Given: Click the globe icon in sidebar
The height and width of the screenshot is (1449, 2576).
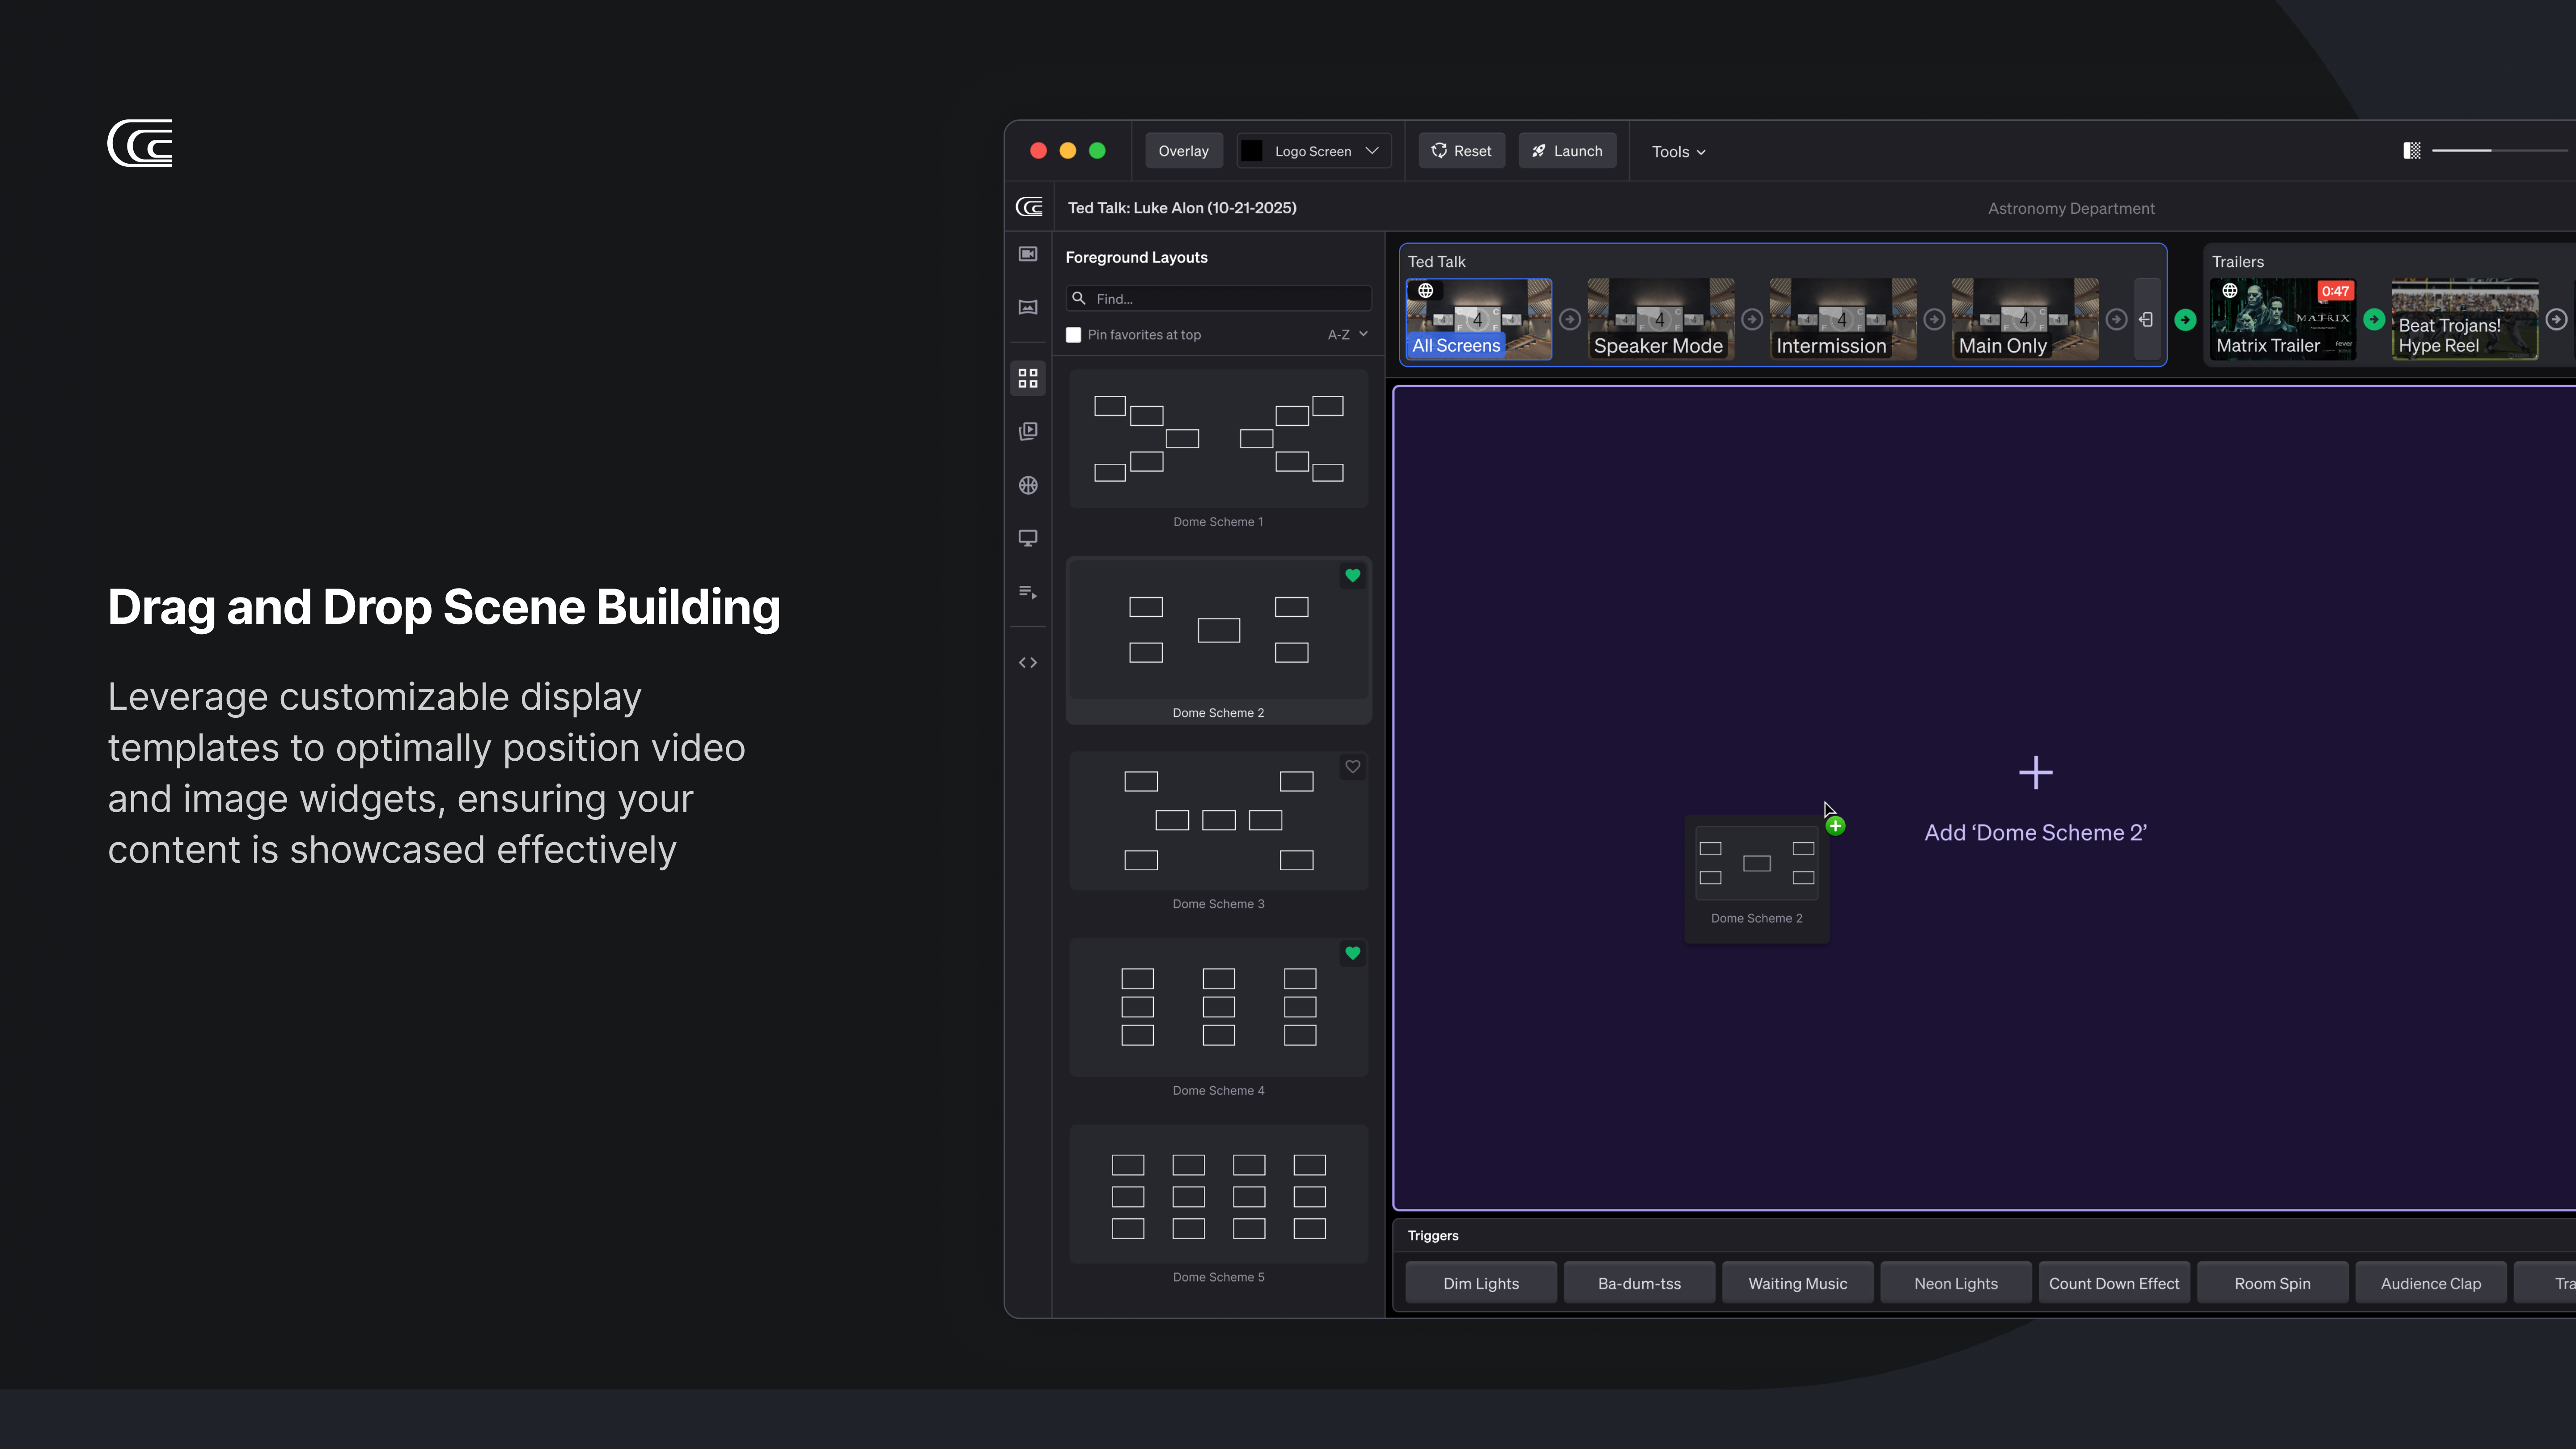Looking at the screenshot, I should [x=1028, y=485].
